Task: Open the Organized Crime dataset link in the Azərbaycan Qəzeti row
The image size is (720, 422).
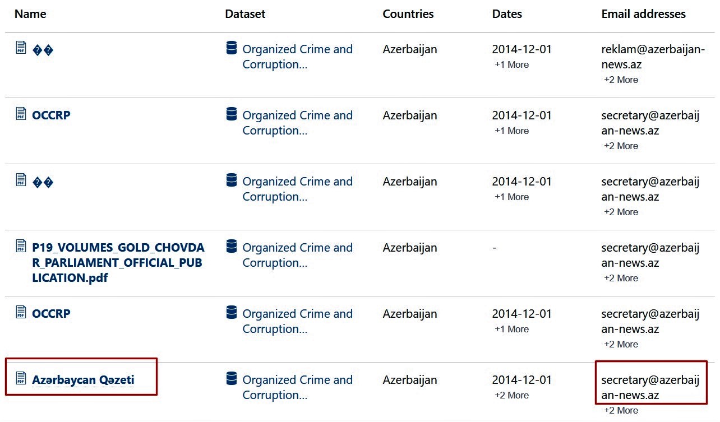Action: pos(297,387)
